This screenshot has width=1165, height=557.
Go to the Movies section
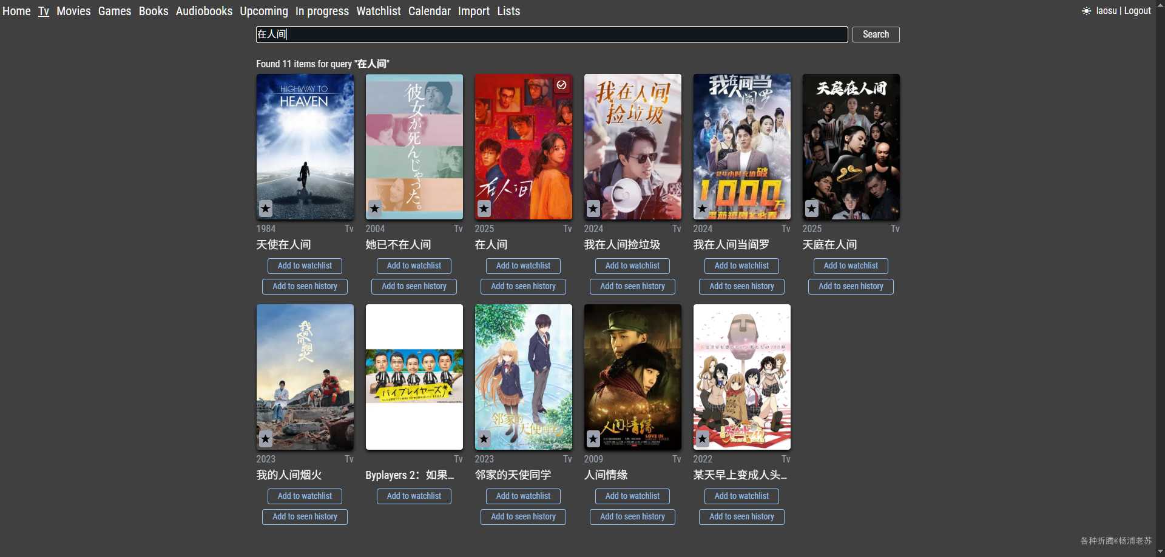[x=73, y=11]
